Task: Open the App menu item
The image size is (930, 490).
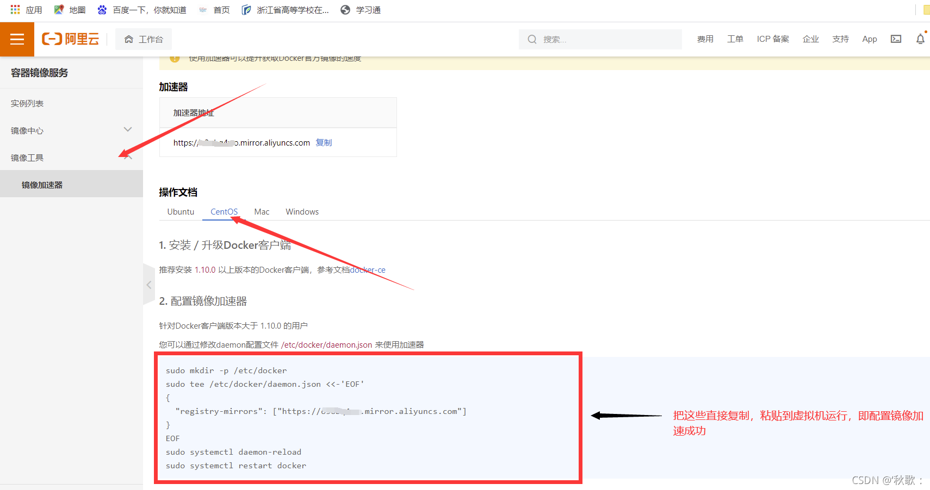Action: point(870,39)
